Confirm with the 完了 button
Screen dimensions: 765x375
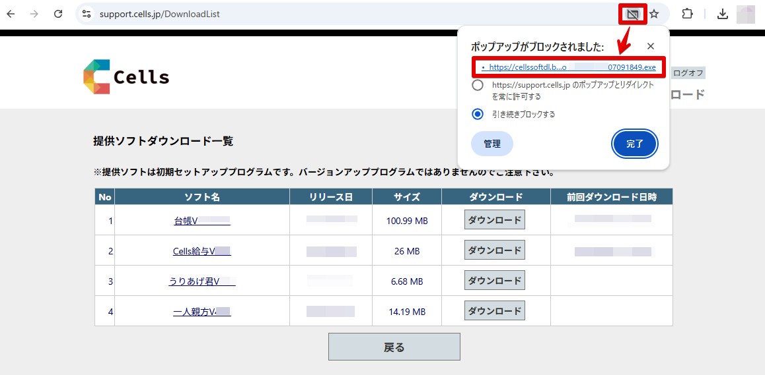[x=634, y=144]
